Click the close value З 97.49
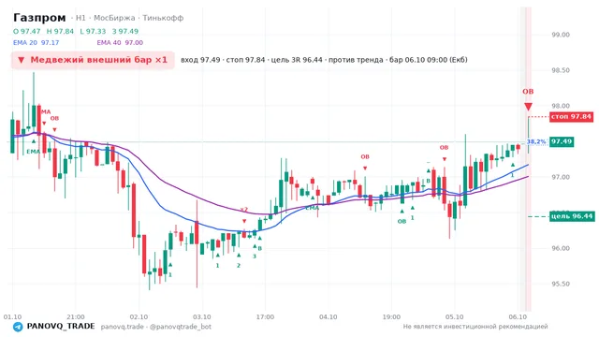This screenshot has width=599, height=337. click(125, 31)
